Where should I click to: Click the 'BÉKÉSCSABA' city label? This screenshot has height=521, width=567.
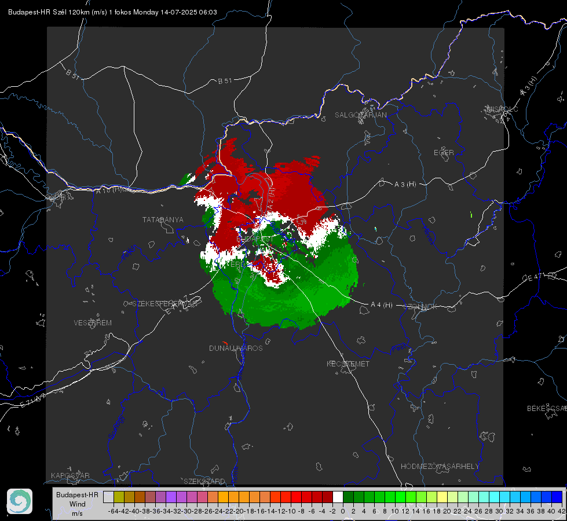pyautogui.click(x=547, y=408)
